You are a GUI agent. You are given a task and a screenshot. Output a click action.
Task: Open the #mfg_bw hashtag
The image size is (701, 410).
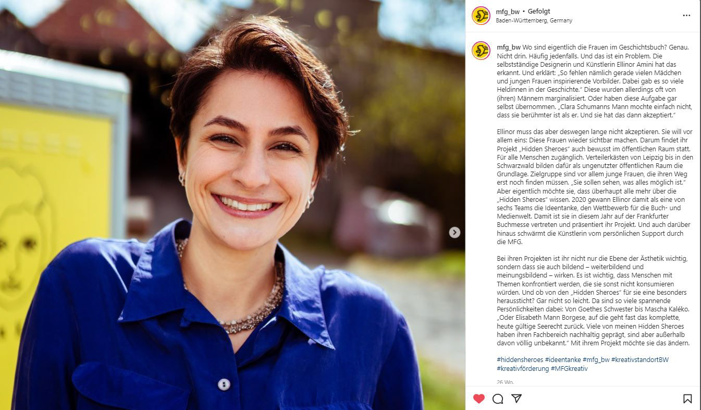point(596,360)
